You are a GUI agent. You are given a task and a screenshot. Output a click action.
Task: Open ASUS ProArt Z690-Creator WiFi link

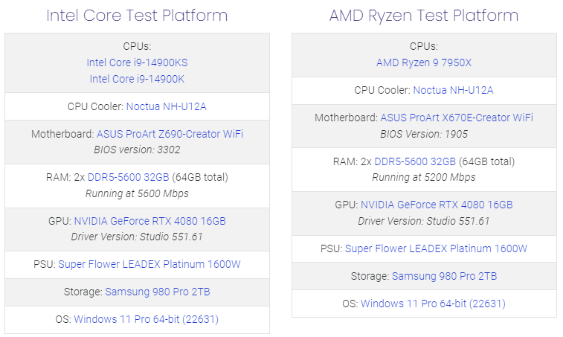pyautogui.click(x=170, y=134)
